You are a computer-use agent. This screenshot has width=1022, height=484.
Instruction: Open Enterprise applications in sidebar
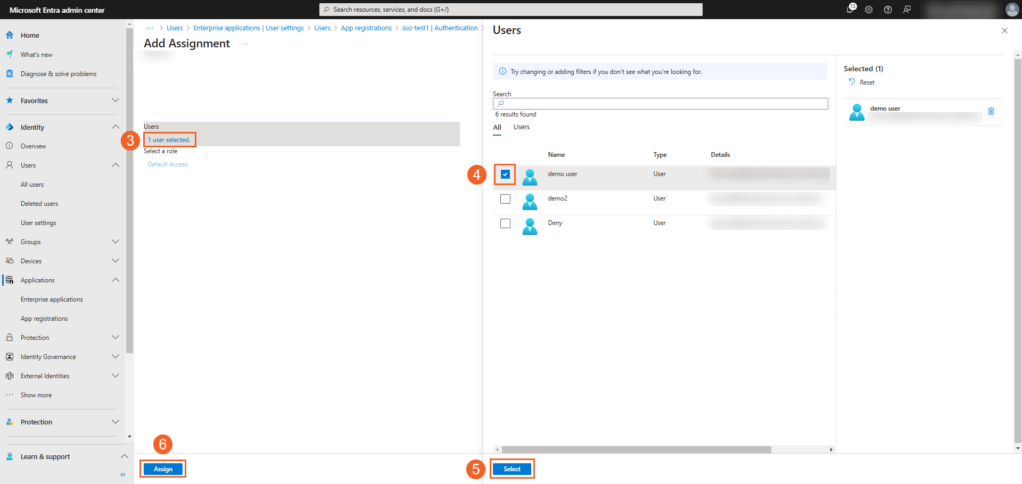[x=52, y=299]
